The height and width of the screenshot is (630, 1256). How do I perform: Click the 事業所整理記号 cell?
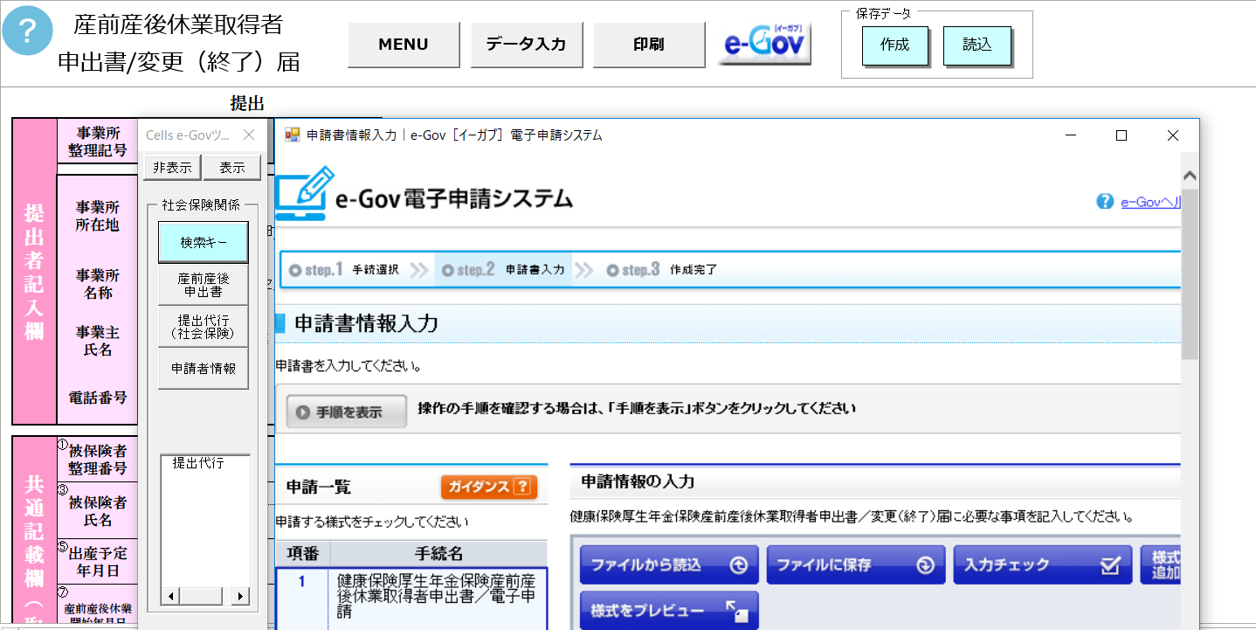click(x=98, y=142)
